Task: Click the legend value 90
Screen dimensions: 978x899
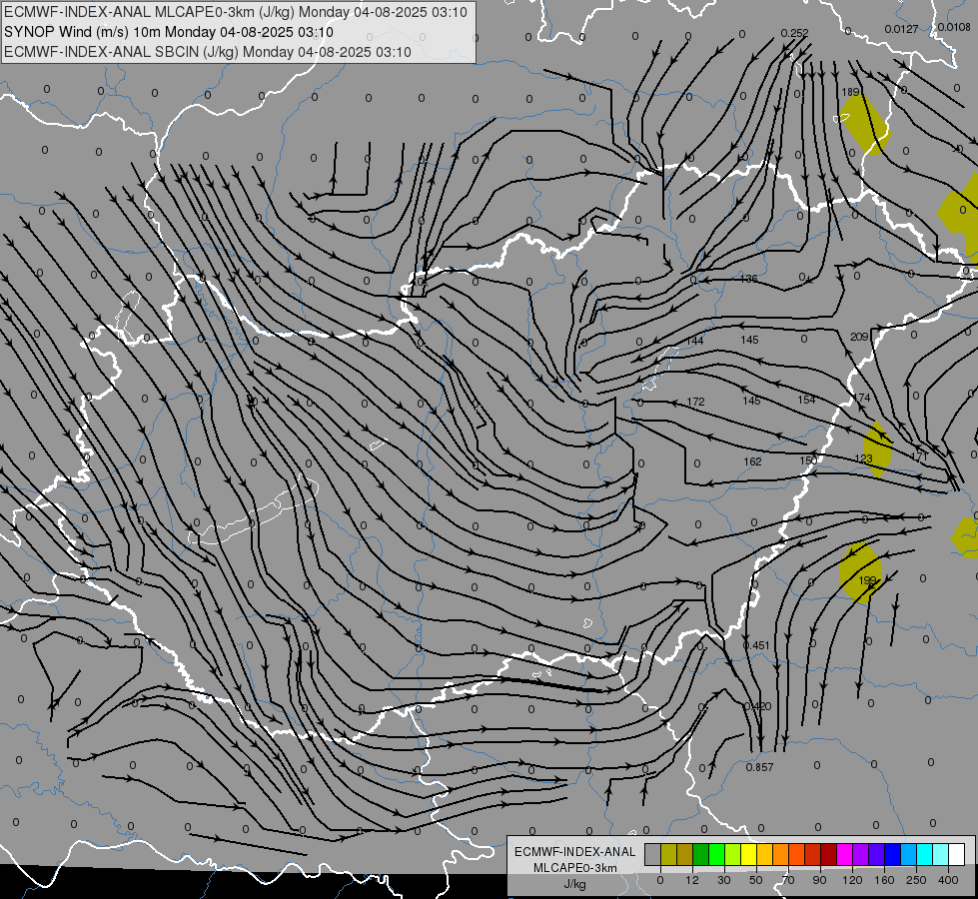Action: [819, 880]
